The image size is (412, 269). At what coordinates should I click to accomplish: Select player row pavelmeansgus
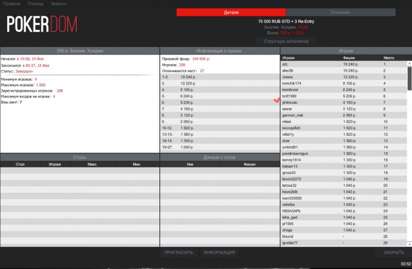coord(344,154)
